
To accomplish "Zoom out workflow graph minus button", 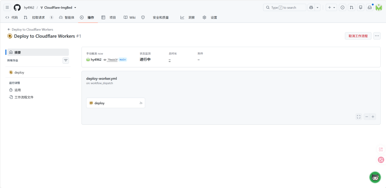I will (367, 117).
